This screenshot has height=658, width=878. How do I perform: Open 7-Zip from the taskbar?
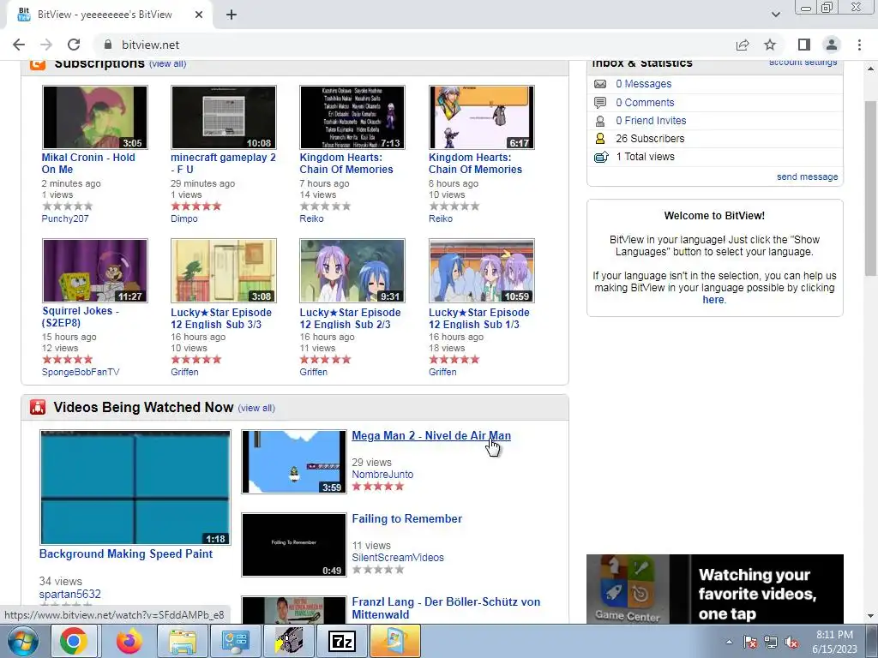click(342, 641)
